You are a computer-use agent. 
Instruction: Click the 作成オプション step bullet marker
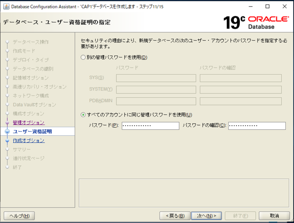[x=7, y=141]
